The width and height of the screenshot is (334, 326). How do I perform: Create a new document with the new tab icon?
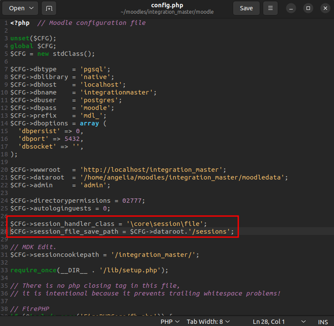tap(49, 8)
